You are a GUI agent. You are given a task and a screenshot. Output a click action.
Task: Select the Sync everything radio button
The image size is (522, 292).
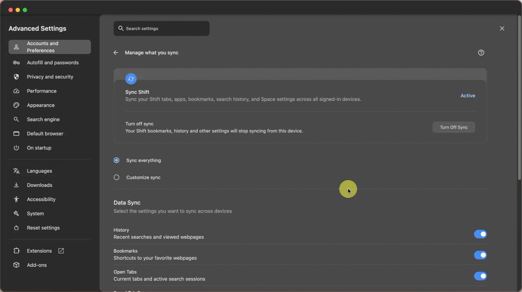click(116, 160)
